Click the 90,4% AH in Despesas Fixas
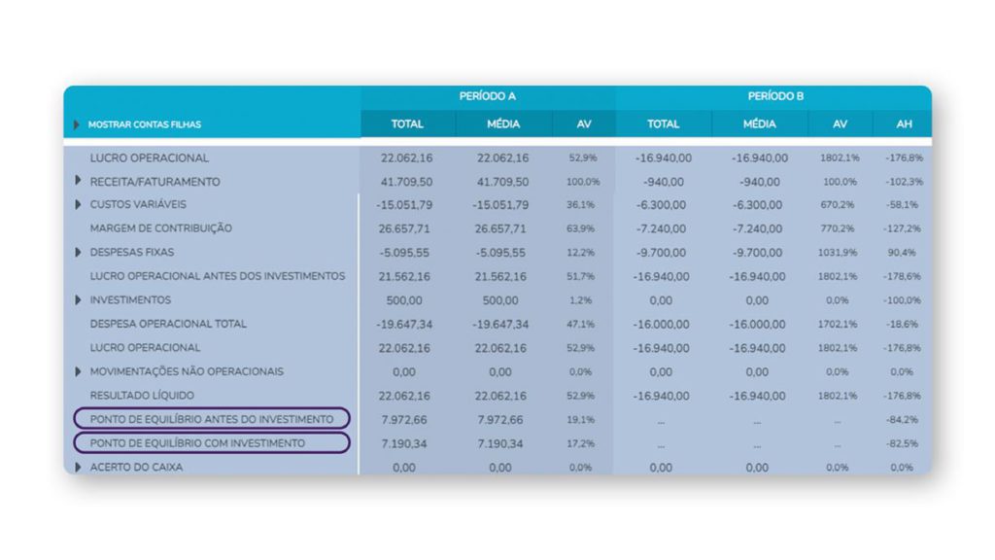Image resolution: width=995 pixels, height=560 pixels. pyautogui.click(x=901, y=253)
